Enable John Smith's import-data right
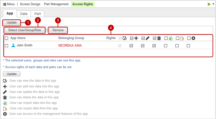Screen dimensions: 216x119 click(x=165, y=46)
